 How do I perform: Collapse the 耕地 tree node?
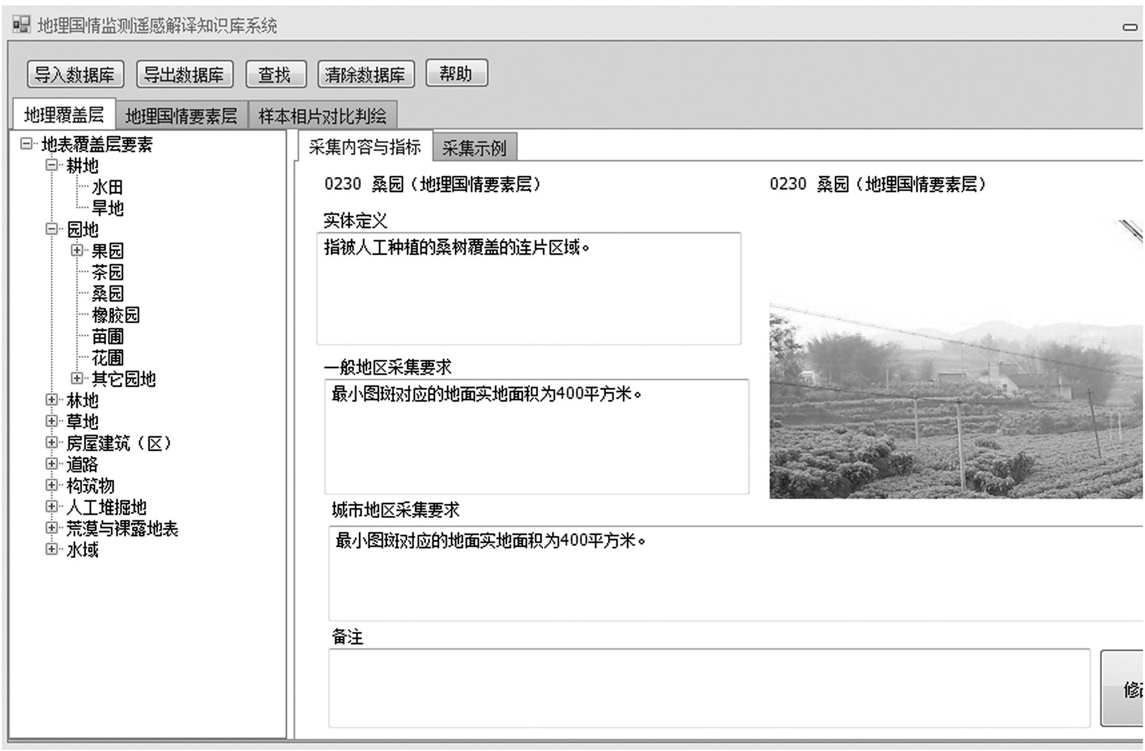[52, 165]
